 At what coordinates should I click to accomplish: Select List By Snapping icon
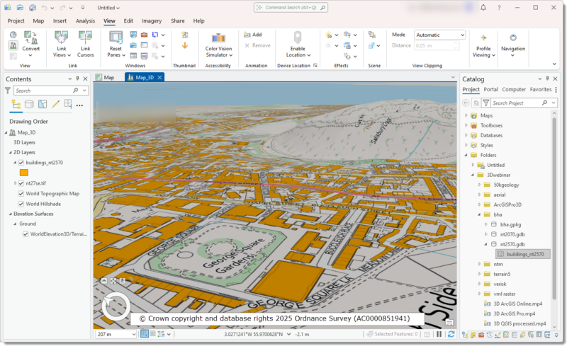68,104
